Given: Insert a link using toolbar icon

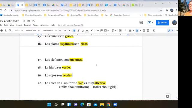Looking at the screenshot, I should [97, 31].
